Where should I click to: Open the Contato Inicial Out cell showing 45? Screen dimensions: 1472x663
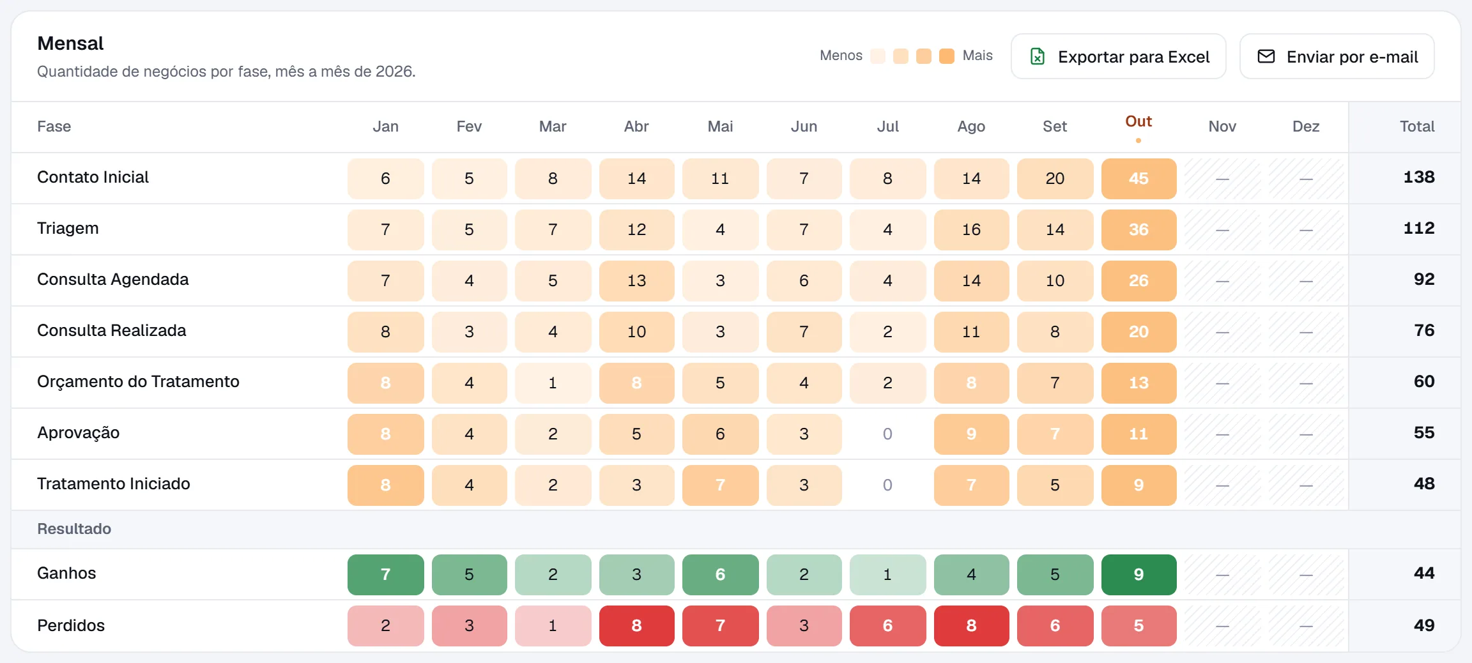[1138, 178]
